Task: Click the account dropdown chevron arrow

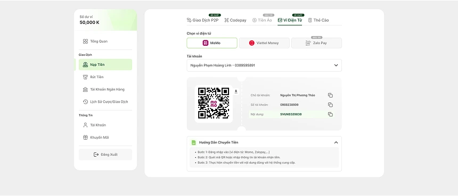Action: click(x=336, y=65)
